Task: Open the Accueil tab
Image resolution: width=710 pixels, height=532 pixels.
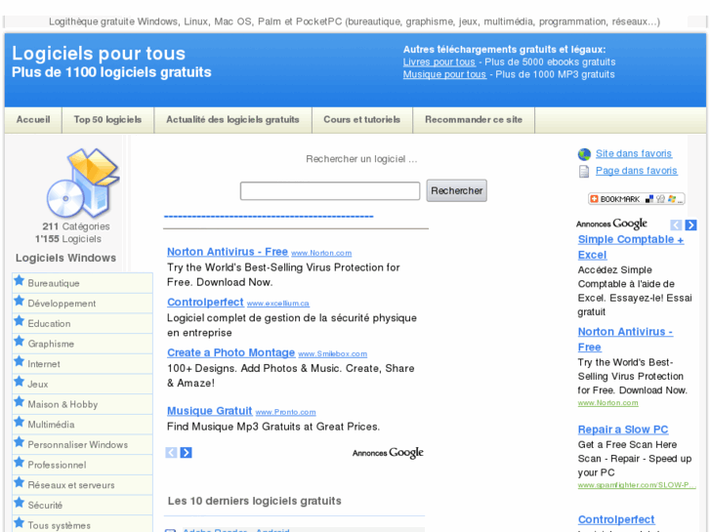Action: [33, 119]
